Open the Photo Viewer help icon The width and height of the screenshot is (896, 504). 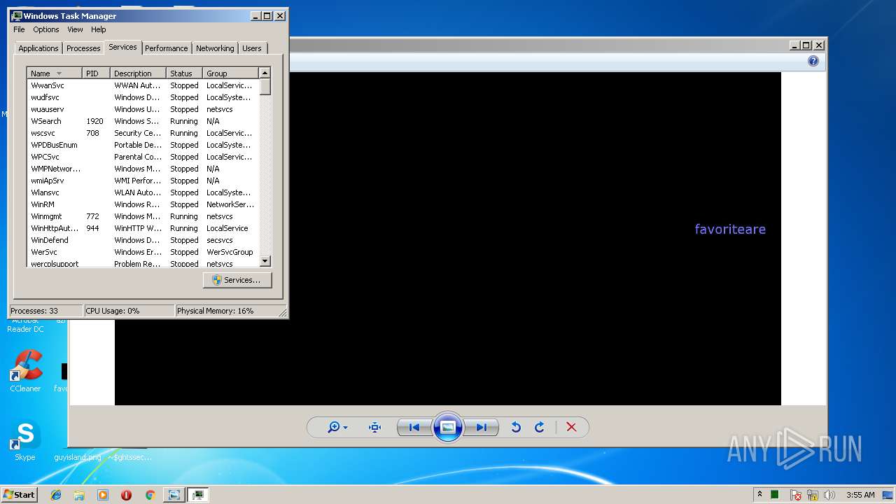click(x=813, y=61)
